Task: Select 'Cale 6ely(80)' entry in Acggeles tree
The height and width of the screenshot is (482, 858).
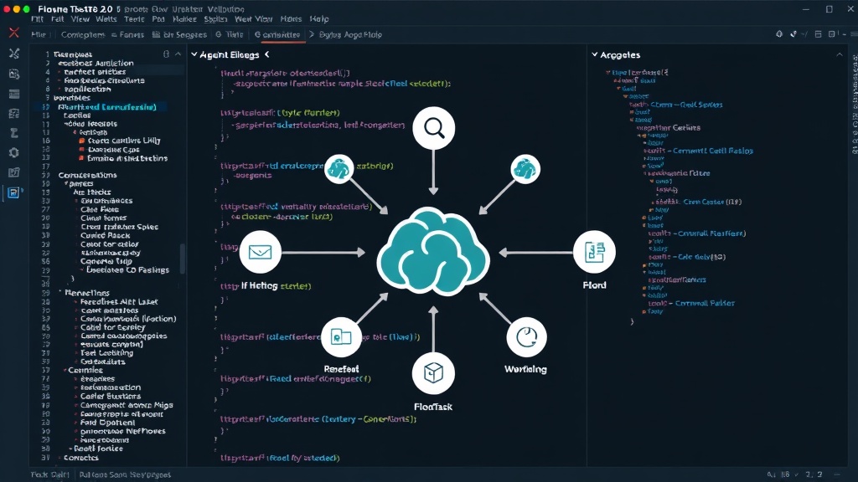Action: coord(702,256)
